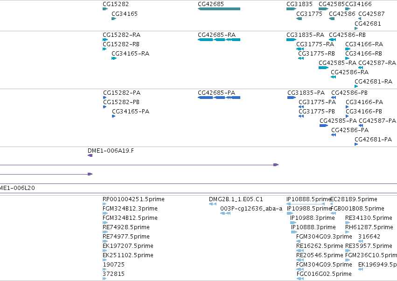The height and width of the screenshot is (281, 397).
Task: Select EST FGM304G09.3prime
Action: (324, 236)
